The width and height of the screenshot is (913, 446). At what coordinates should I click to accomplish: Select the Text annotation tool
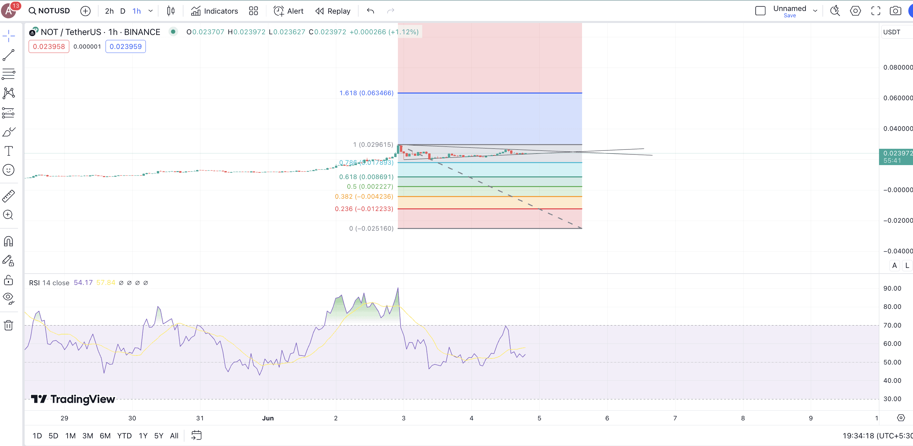tap(9, 151)
